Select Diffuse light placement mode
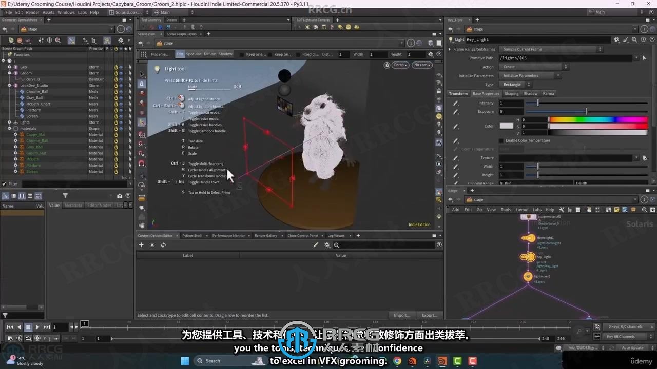 coord(210,54)
